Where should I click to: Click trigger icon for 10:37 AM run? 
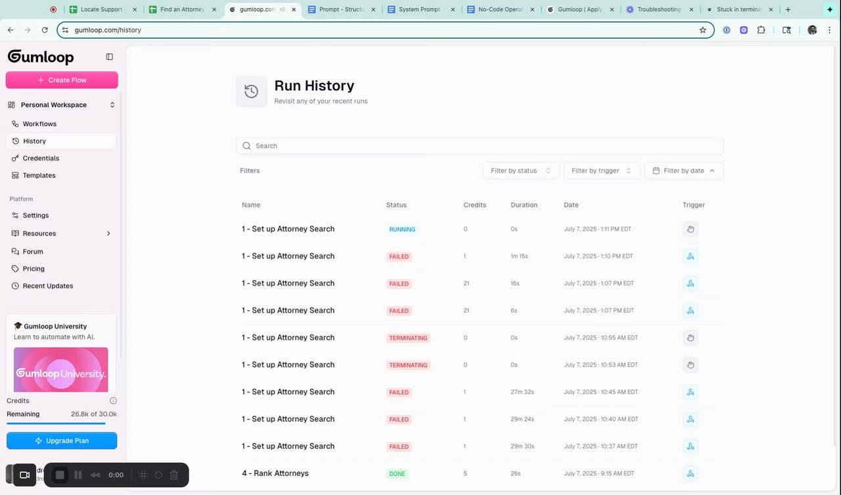pos(690,446)
